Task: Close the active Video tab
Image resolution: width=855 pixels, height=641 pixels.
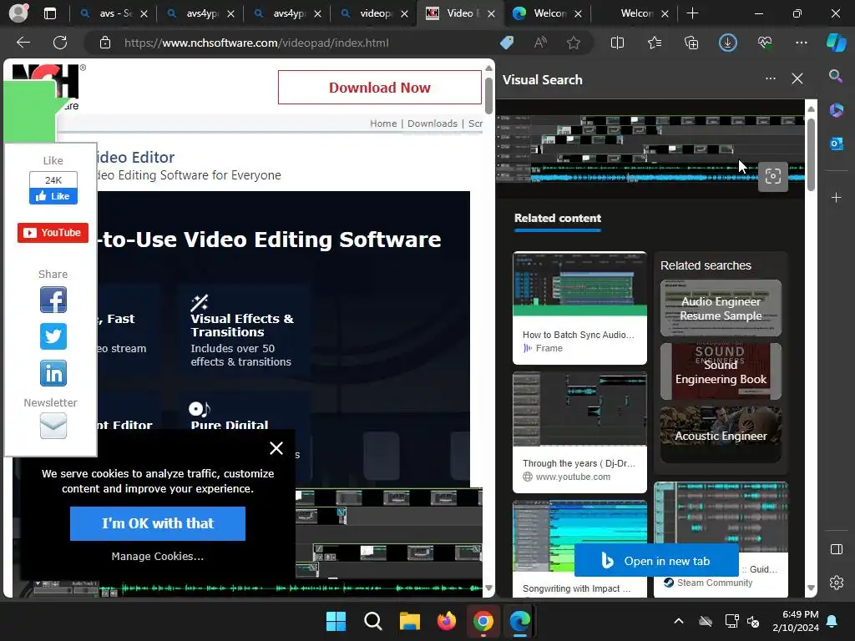Action: (x=491, y=13)
